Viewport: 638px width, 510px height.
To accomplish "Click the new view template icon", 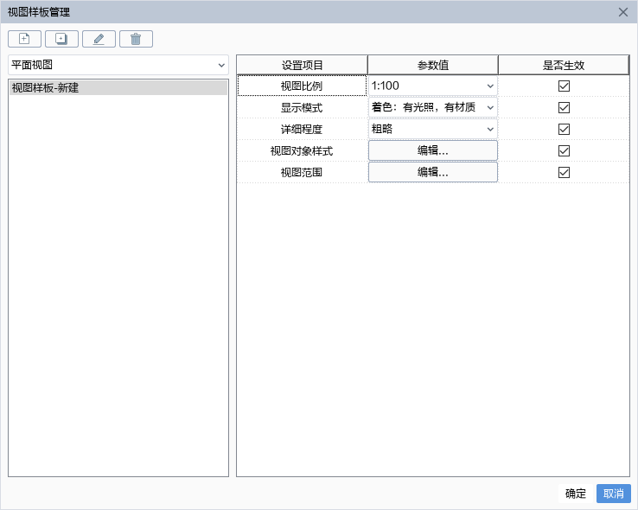I will (24, 39).
